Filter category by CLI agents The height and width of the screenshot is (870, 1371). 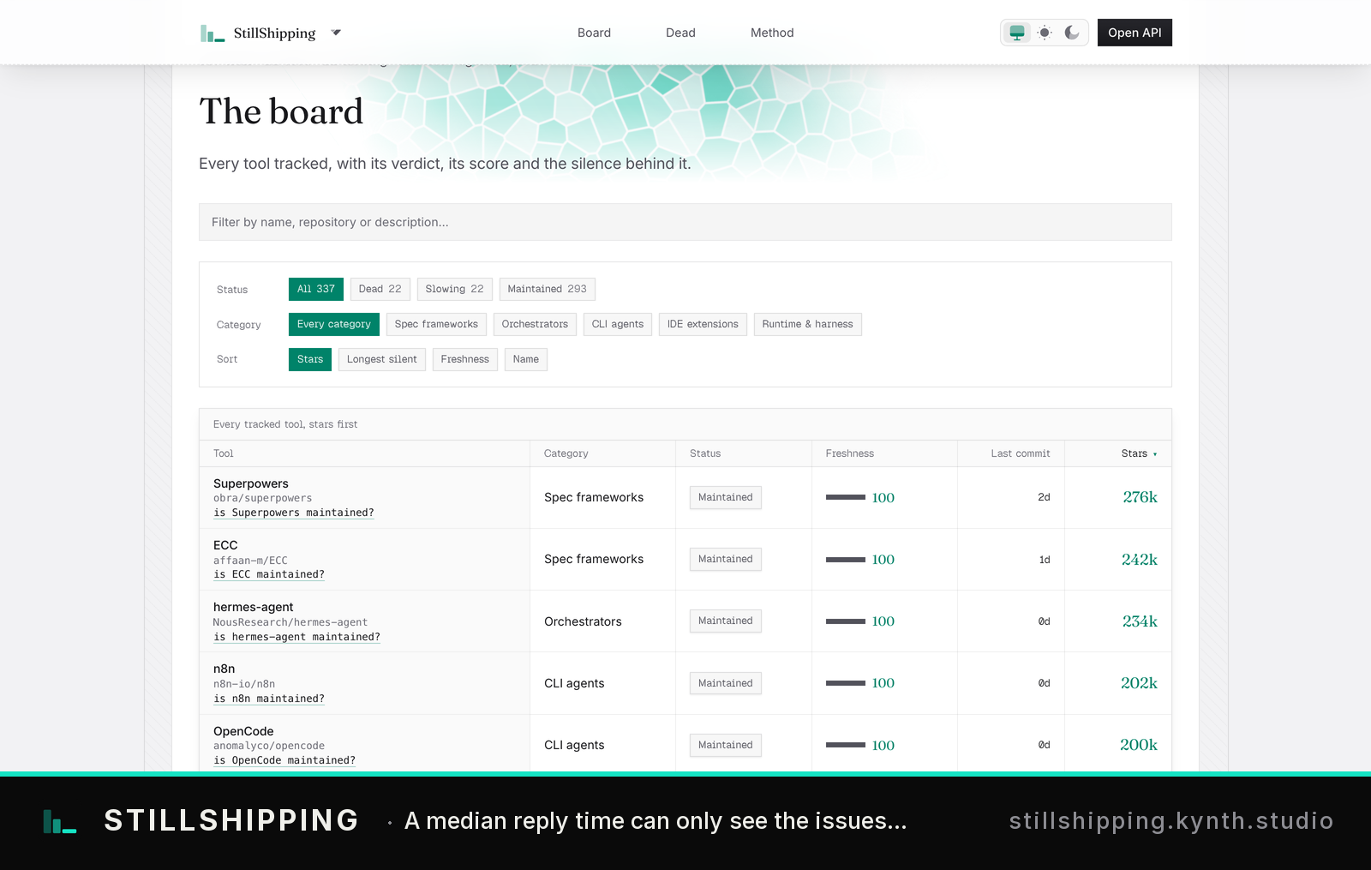click(x=618, y=324)
